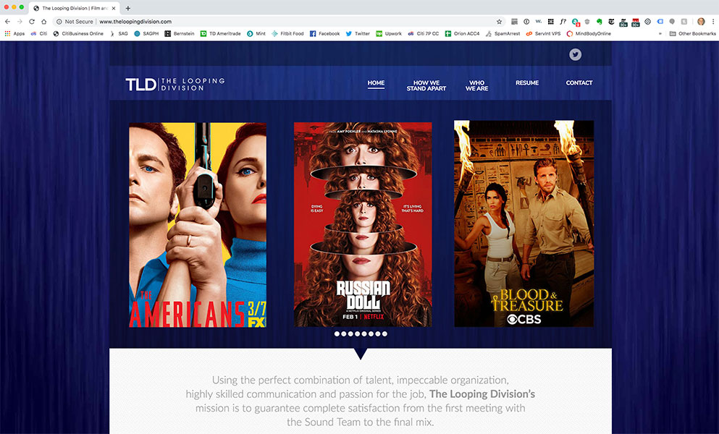Open the SAG bookmark
The width and height of the screenshot is (719, 434).
point(119,33)
